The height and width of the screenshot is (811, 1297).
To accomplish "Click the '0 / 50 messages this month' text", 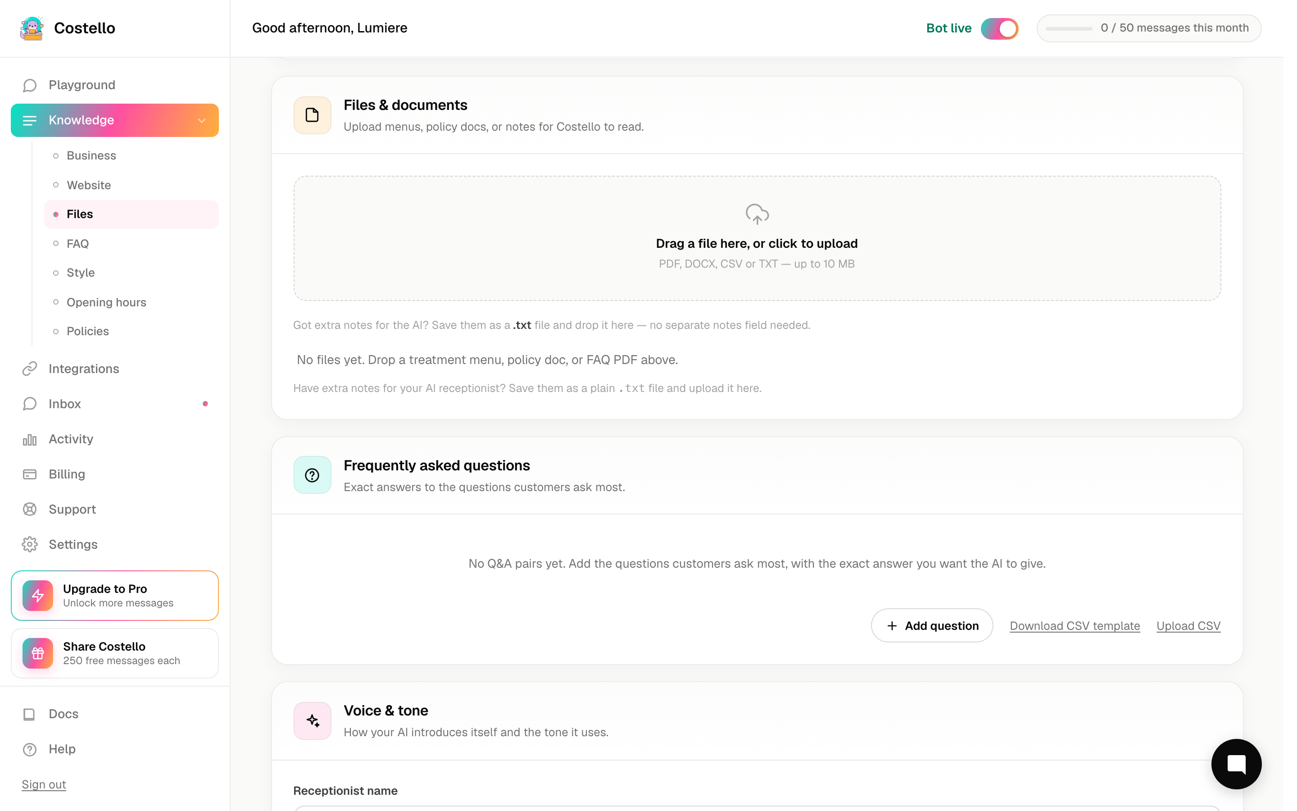I will pos(1174,28).
